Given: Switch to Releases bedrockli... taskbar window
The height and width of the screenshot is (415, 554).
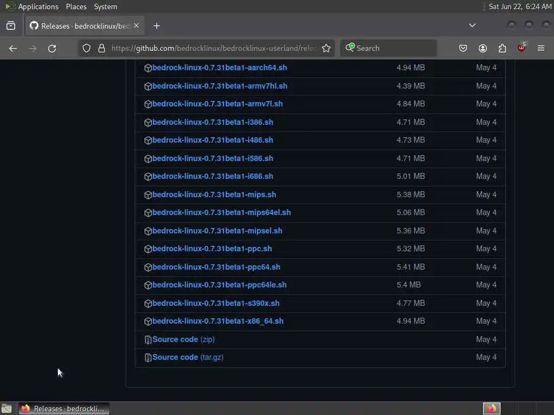Looking at the screenshot, I should [x=64, y=409].
